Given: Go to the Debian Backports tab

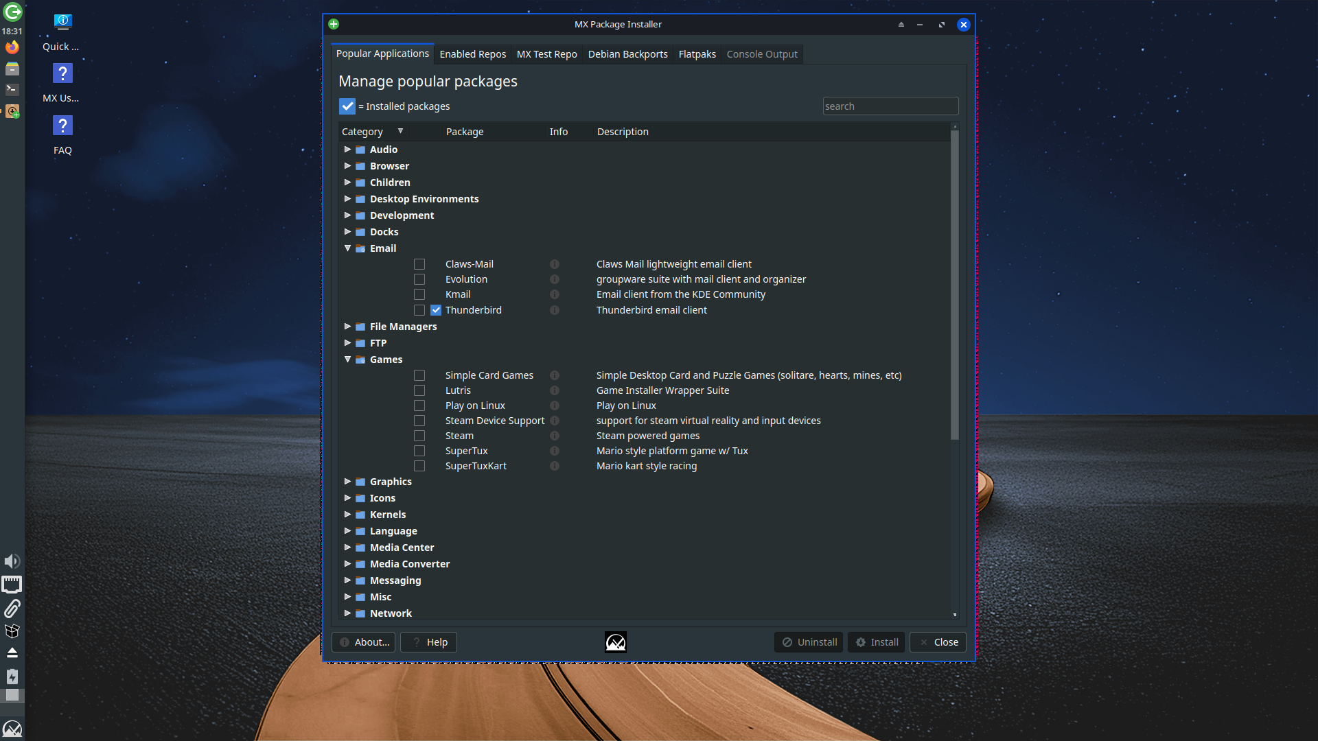Looking at the screenshot, I should click(x=627, y=54).
